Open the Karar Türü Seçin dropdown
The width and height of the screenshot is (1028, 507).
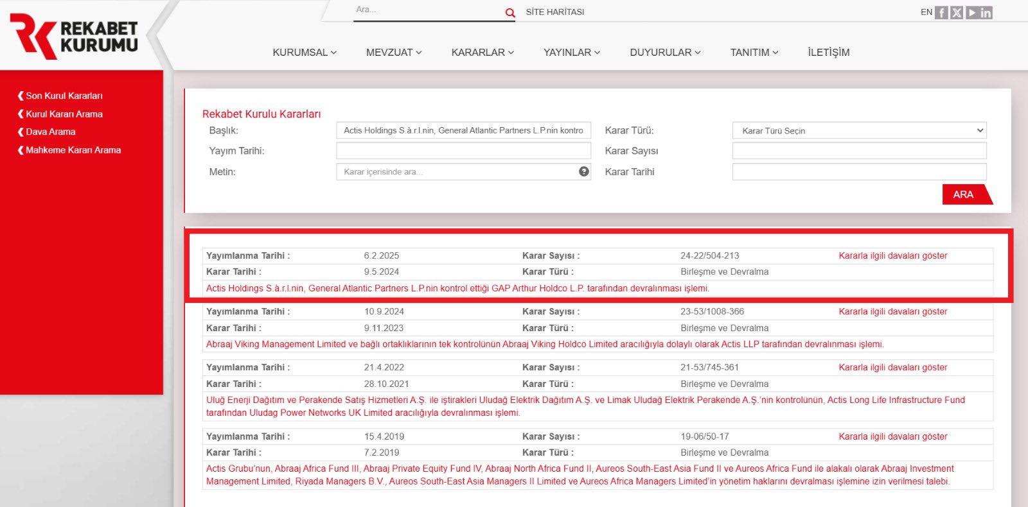859,130
